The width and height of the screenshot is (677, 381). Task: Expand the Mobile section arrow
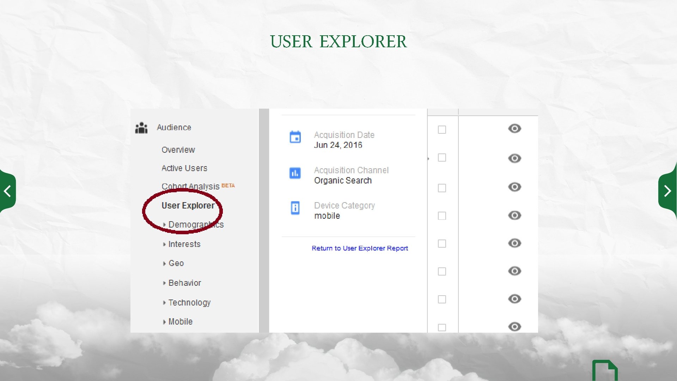(x=164, y=322)
